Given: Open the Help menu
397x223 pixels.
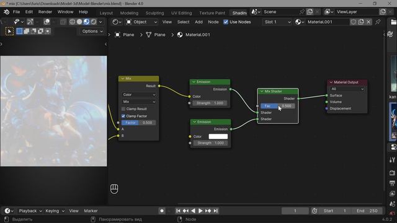Looking at the screenshot, I should point(83,12).
